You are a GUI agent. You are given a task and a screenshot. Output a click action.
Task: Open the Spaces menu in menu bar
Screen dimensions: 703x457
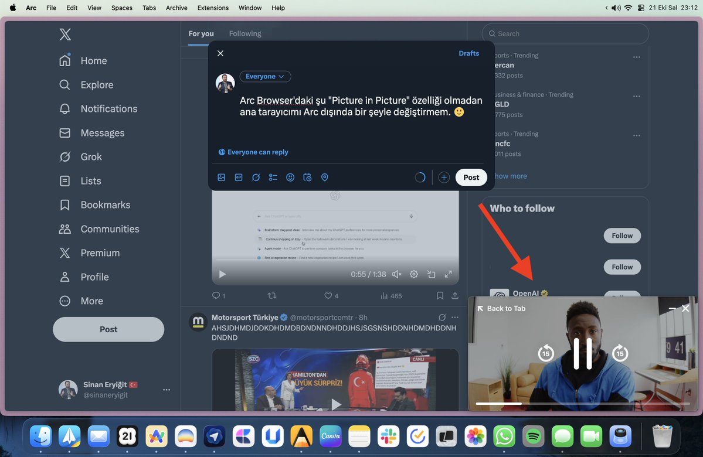pyautogui.click(x=122, y=8)
